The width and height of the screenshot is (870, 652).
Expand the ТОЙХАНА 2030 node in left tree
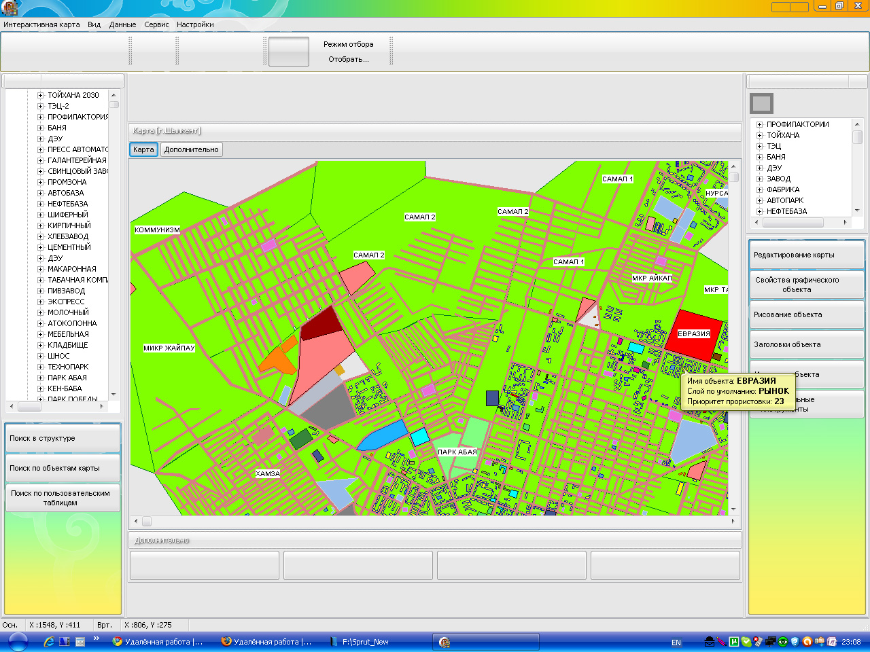coord(40,96)
